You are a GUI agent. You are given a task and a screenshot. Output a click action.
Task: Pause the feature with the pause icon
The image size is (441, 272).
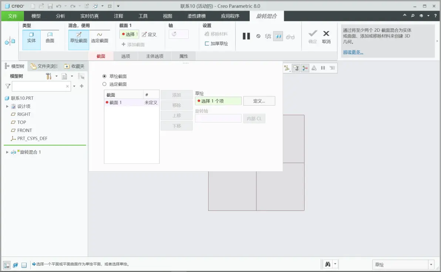[x=246, y=36]
